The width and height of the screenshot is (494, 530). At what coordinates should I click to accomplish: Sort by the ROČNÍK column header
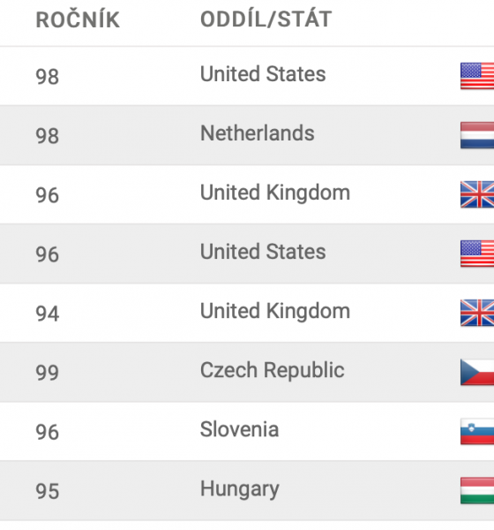(x=78, y=20)
